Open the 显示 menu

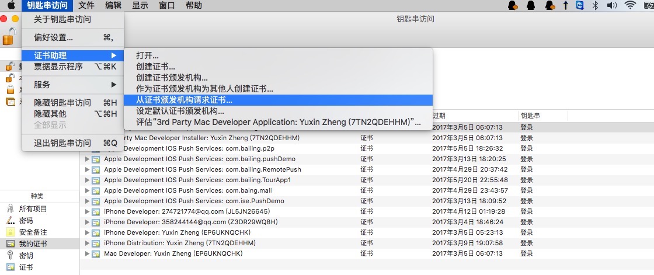click(x=140, y=5)
